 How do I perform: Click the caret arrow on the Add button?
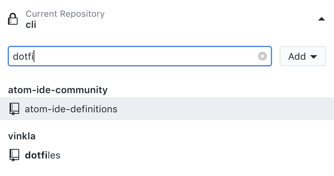tap(314, 57)
